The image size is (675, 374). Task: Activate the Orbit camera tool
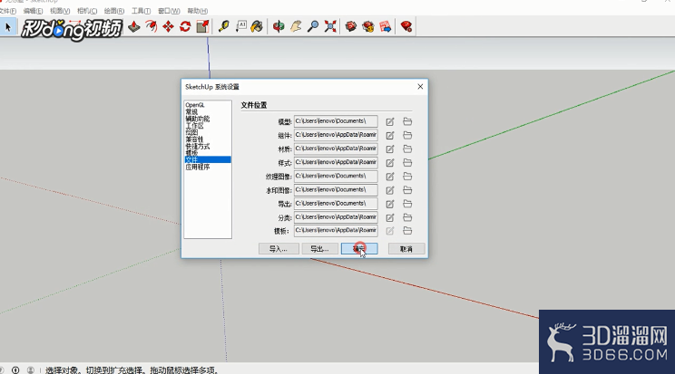click(279, 26)
